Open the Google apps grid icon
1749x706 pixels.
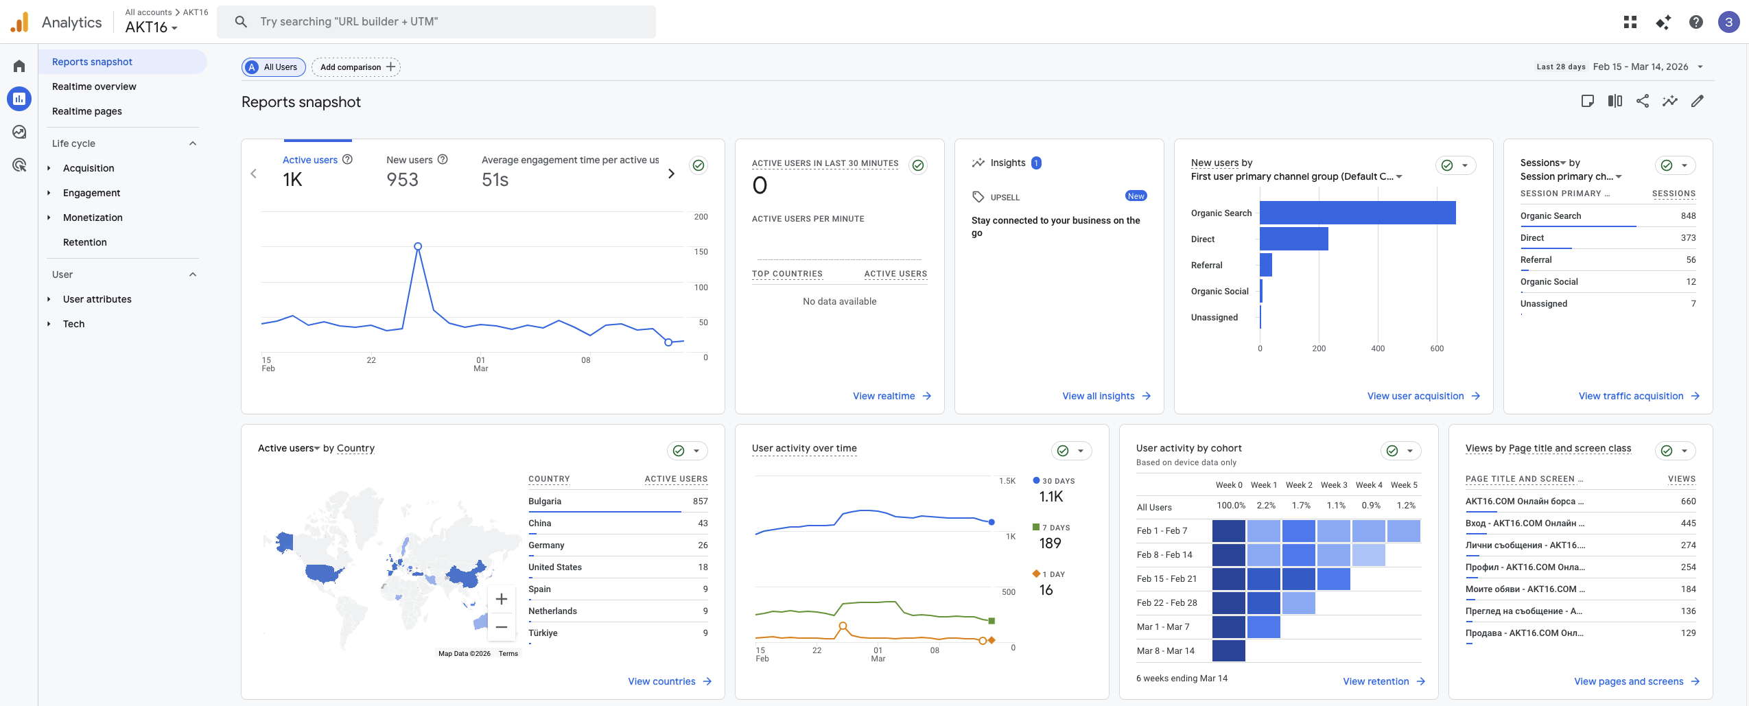[x=1630, y=22]
